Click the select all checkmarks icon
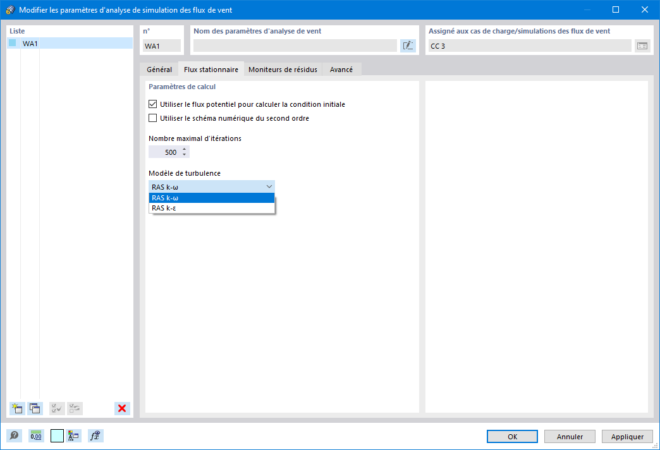The width and height of the screenshot is (660, 450). tap(57, 408)
